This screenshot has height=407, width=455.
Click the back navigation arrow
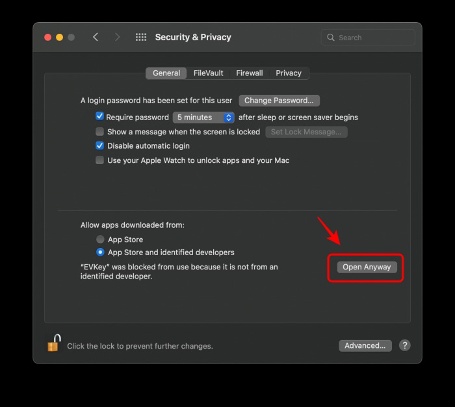(x=96, y=37)
